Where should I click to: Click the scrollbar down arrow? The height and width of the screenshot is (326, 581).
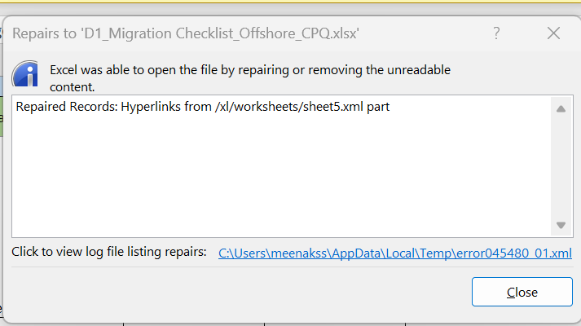(x=561, y=226)
